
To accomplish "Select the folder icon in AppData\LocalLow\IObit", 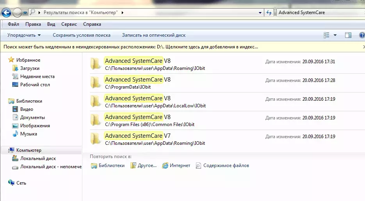I will tap(95, 101).
